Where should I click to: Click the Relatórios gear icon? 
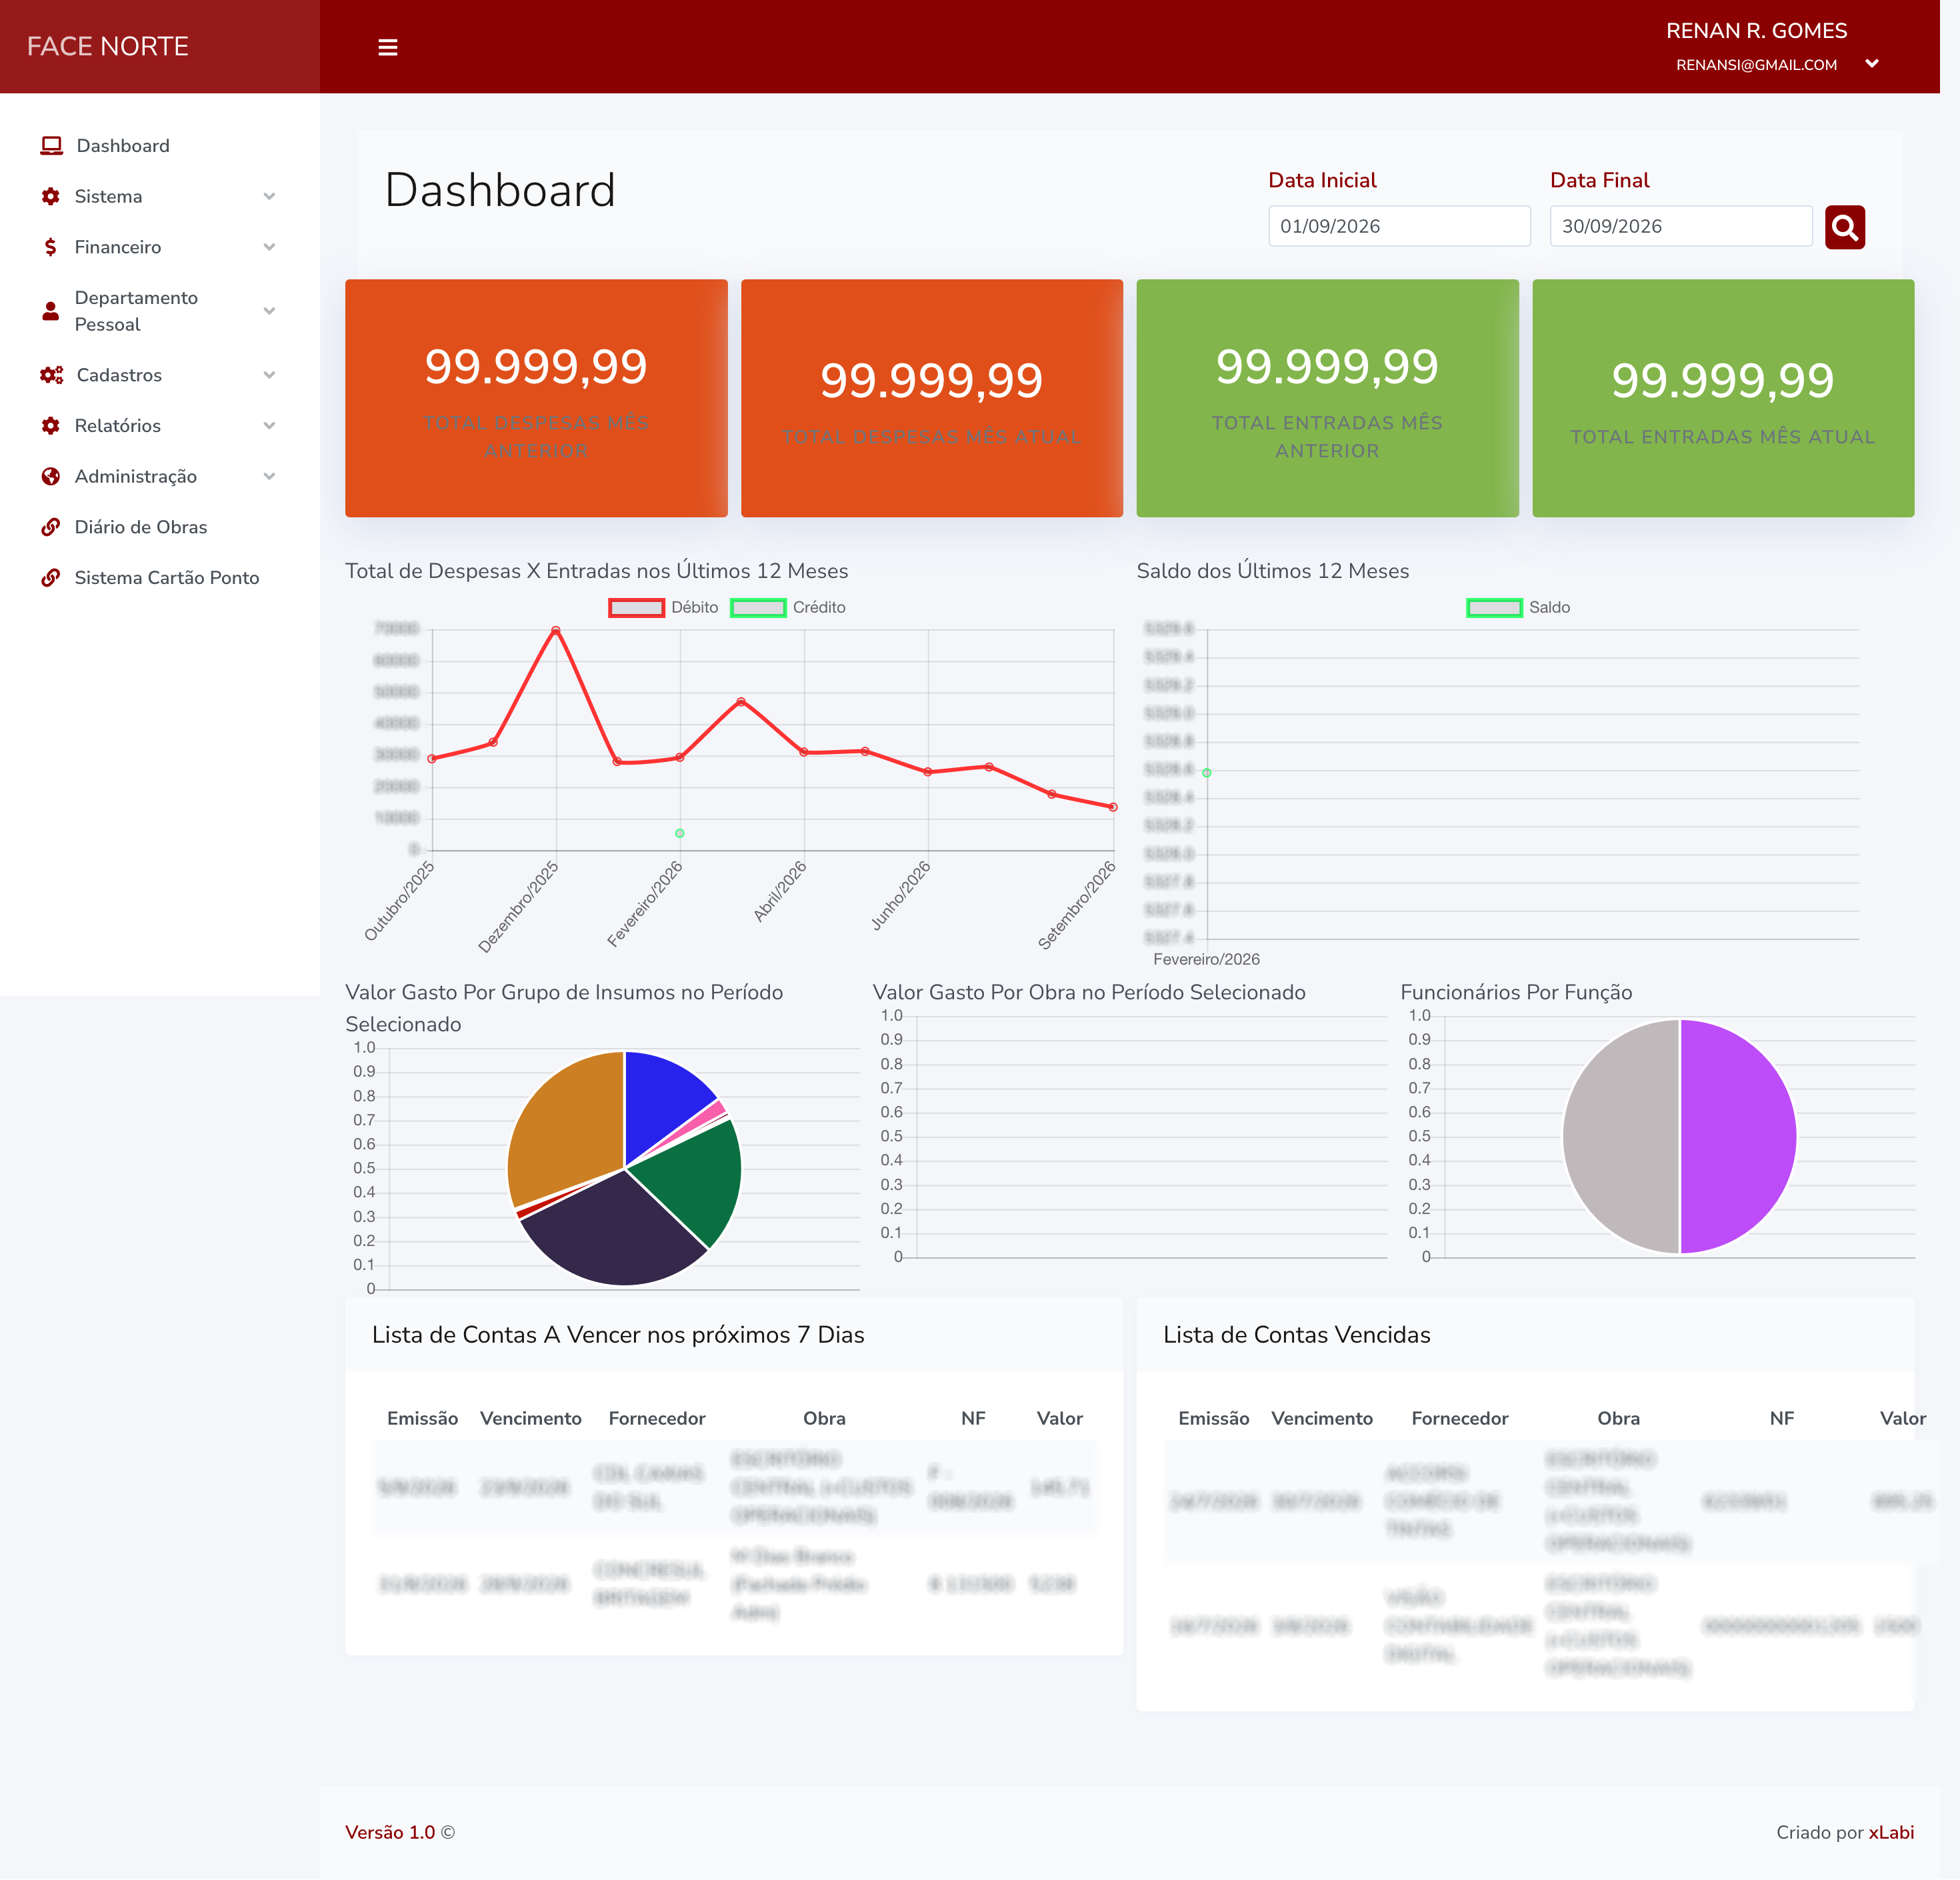[x=51, y=426]
